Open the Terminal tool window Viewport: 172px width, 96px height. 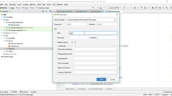pos(24,92)
